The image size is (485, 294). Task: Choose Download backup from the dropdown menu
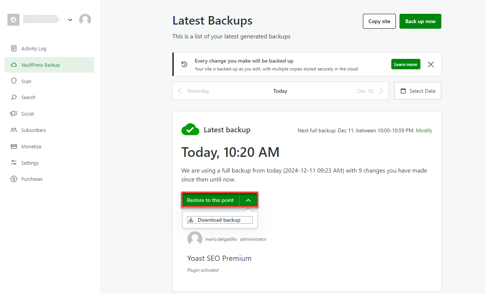click(220, 219)
